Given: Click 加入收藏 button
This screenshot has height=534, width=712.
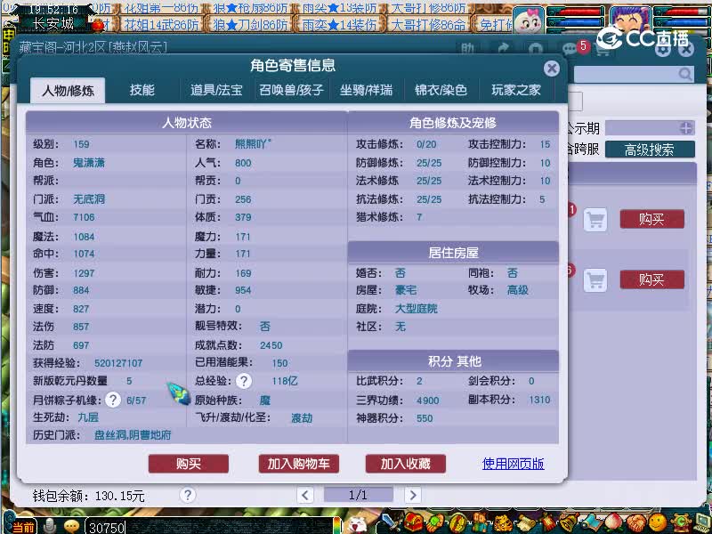Looking at the screenshot, I should (x=405, y=464).
